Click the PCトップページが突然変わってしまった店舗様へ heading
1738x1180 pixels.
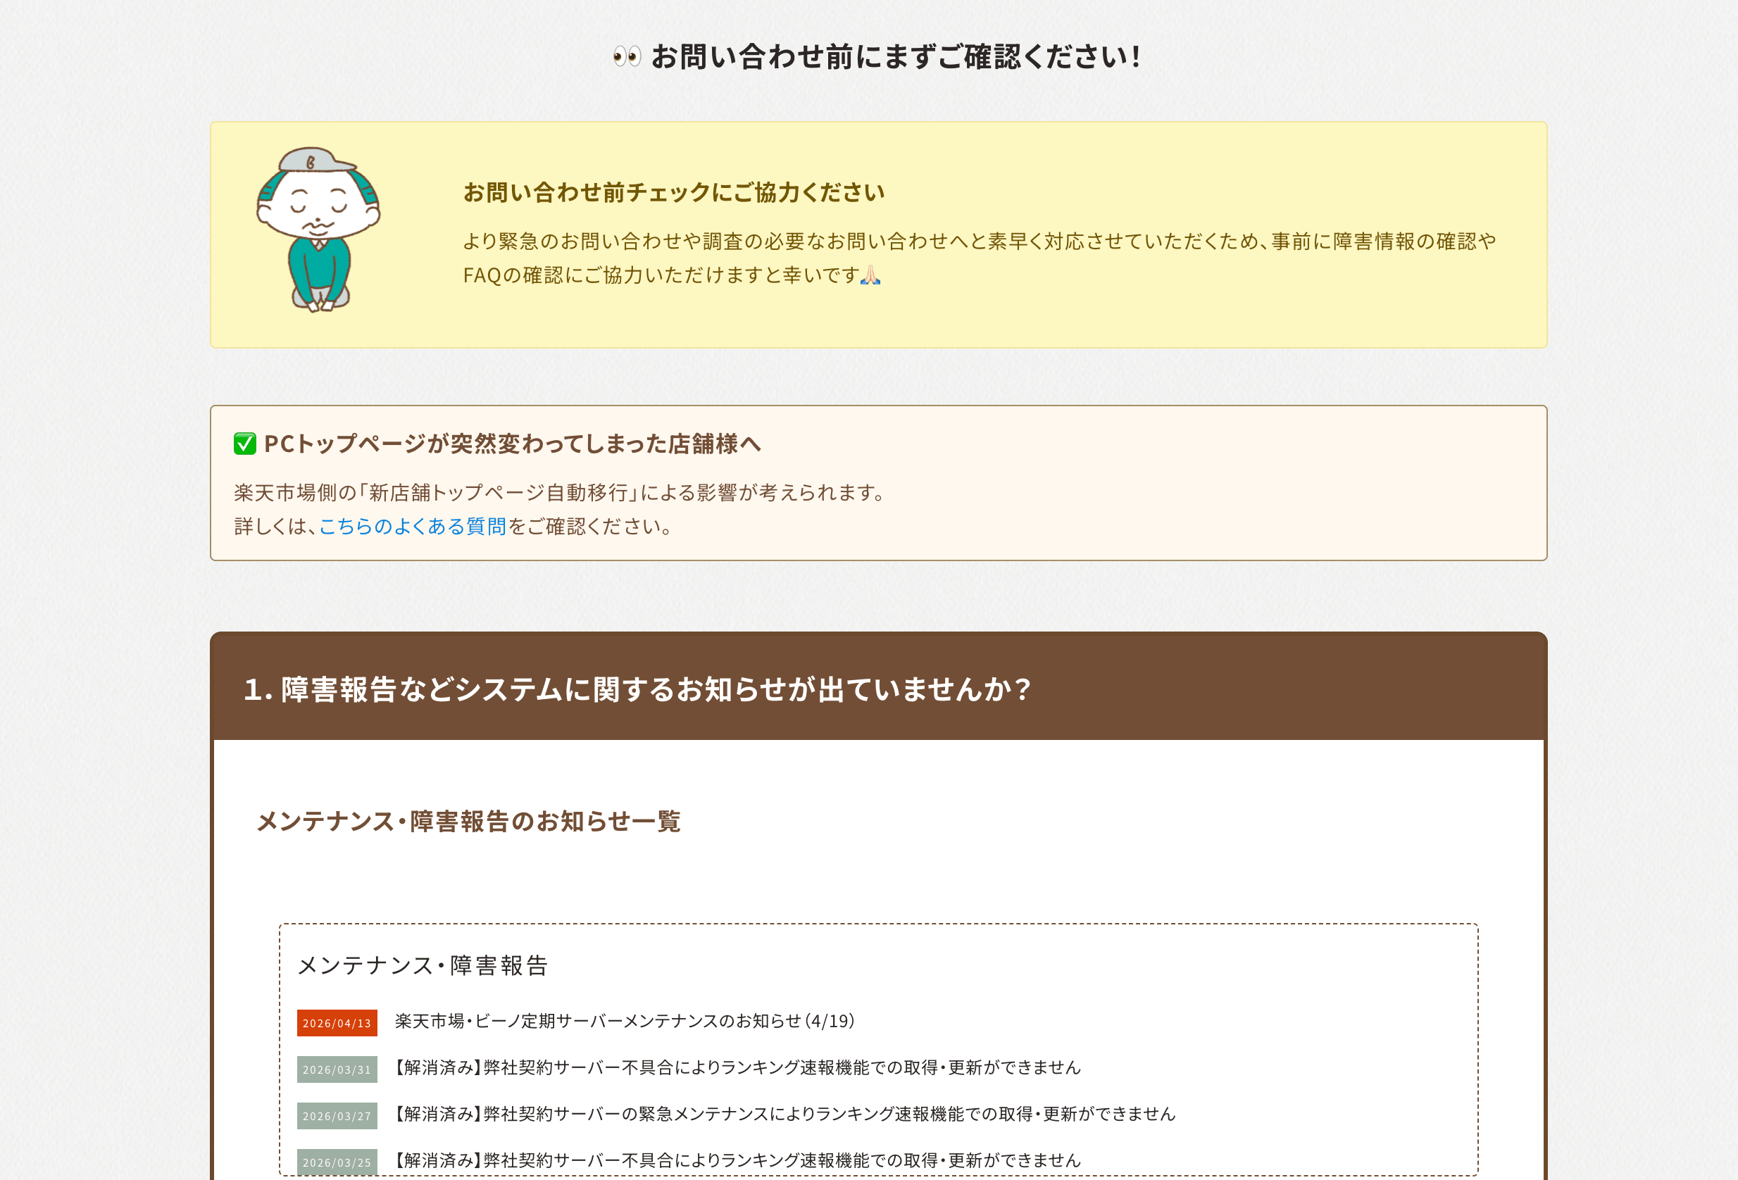(x=512, y=444)
